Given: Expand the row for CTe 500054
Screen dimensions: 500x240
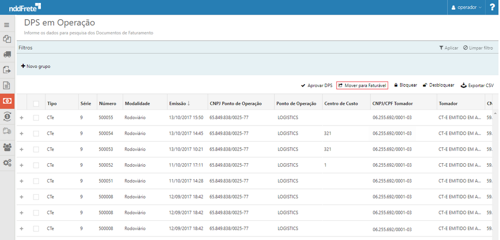Looking at the screenshot, I should click(x=21, y=134).
